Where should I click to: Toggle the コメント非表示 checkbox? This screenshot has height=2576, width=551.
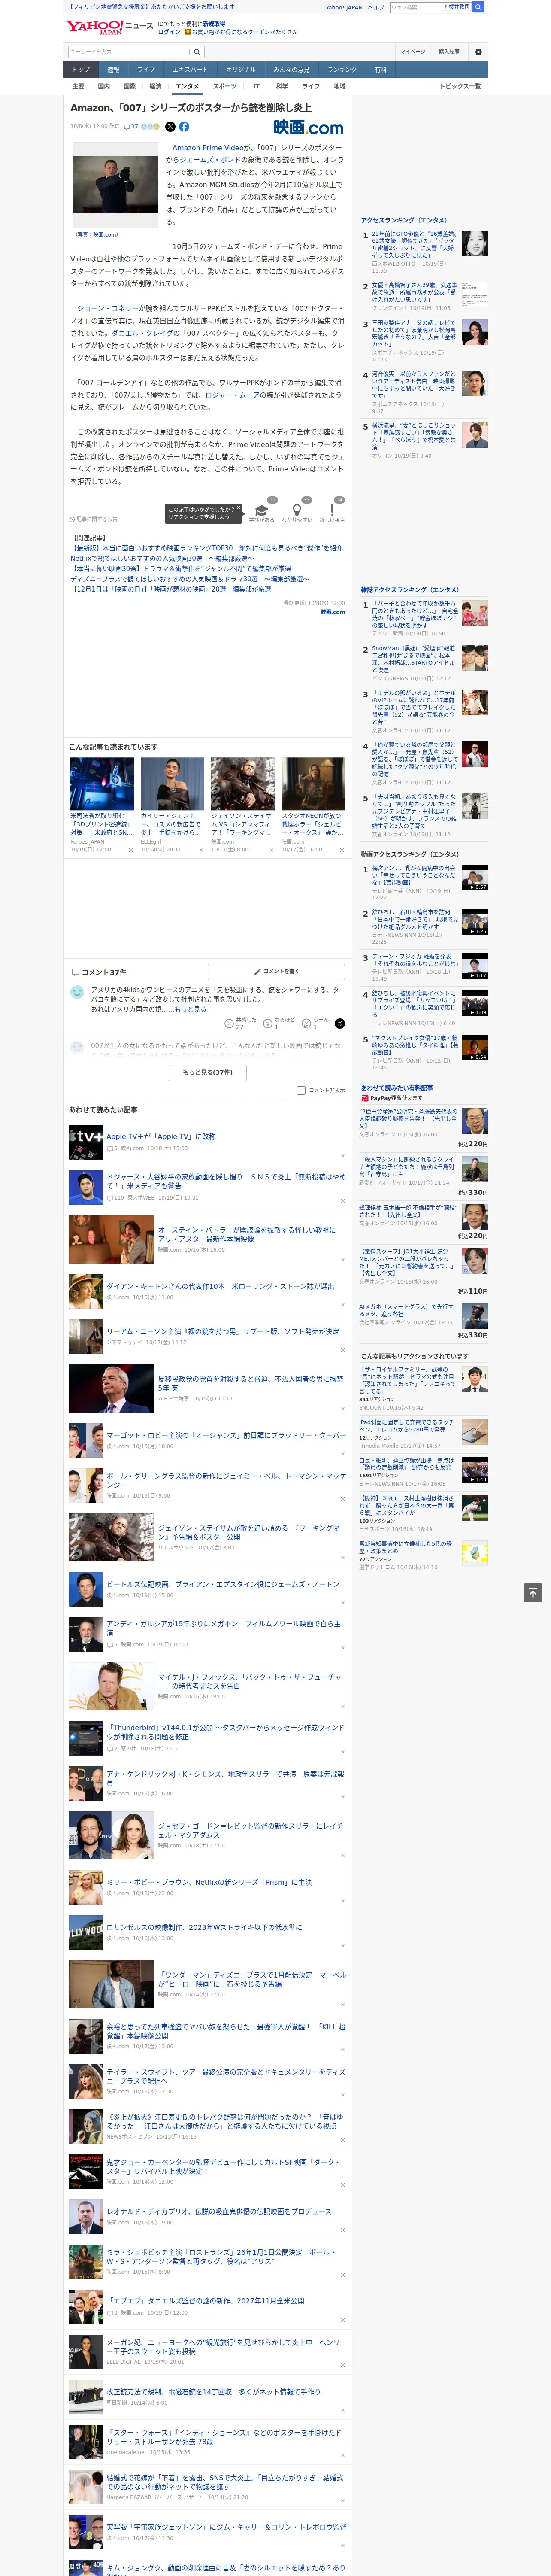tap(301, 1090)
